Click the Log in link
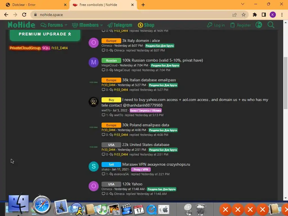This screenshot has width=288, height=216. [216, 25]
